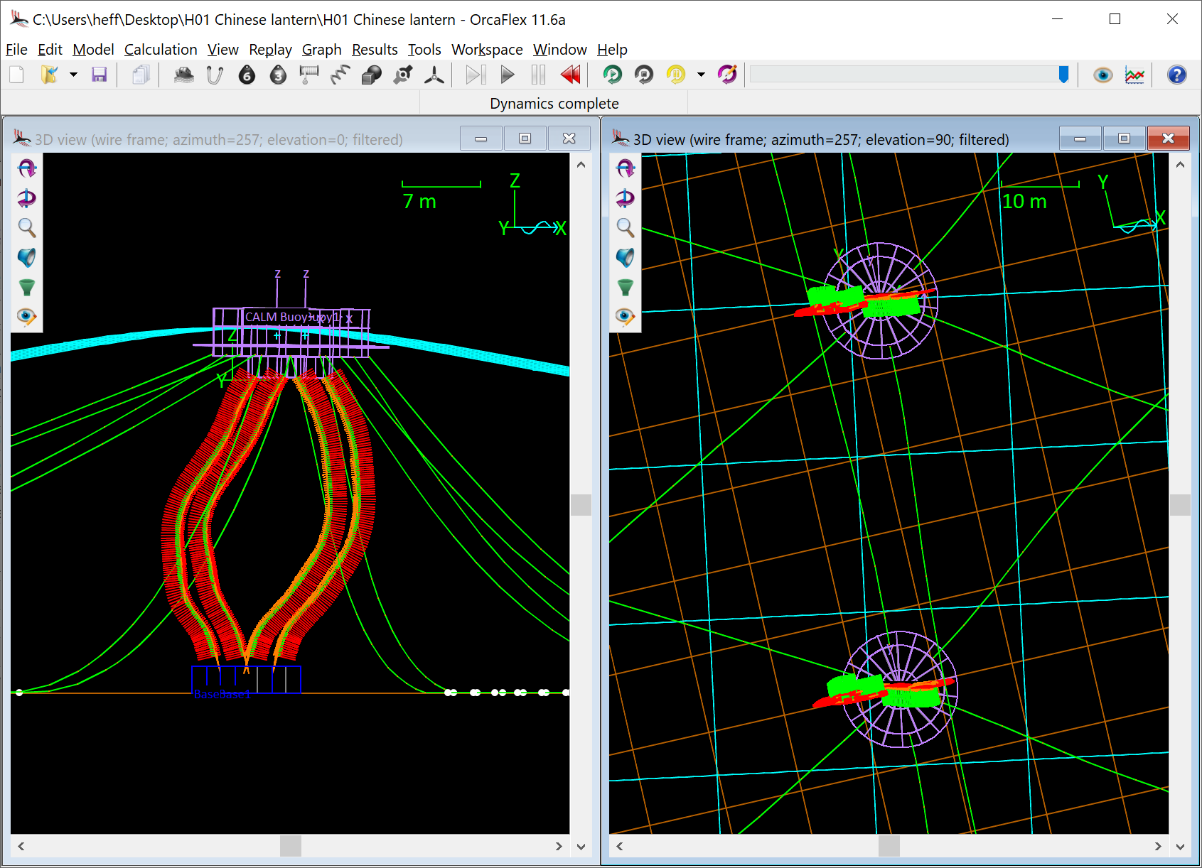
Task: Click the left view's horizontal scrollbar thumb
Action: pos(290,846)
